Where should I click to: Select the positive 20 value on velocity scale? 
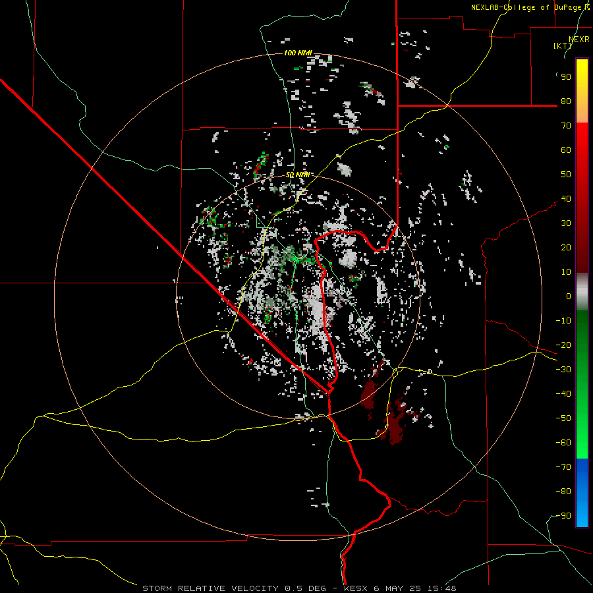pyautogui.click(x=566, y=248)
